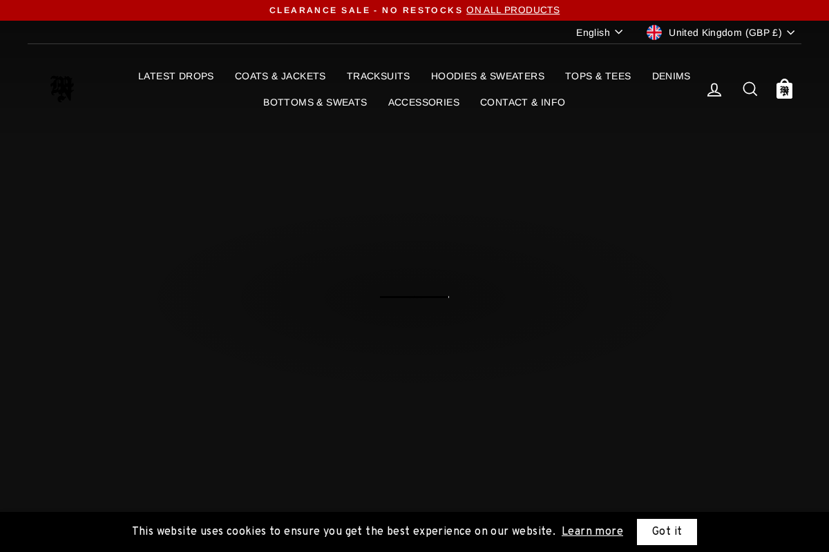This screenshot has height=552, width=829.
Task: Click the search magnifier icon
Action: click(x=750, y=88)
